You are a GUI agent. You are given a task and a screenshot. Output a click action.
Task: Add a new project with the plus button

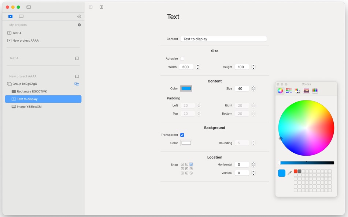pos(79,24)
